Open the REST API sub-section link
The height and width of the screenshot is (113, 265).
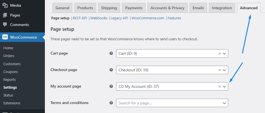pyautogui.click(x=80, y=18)
